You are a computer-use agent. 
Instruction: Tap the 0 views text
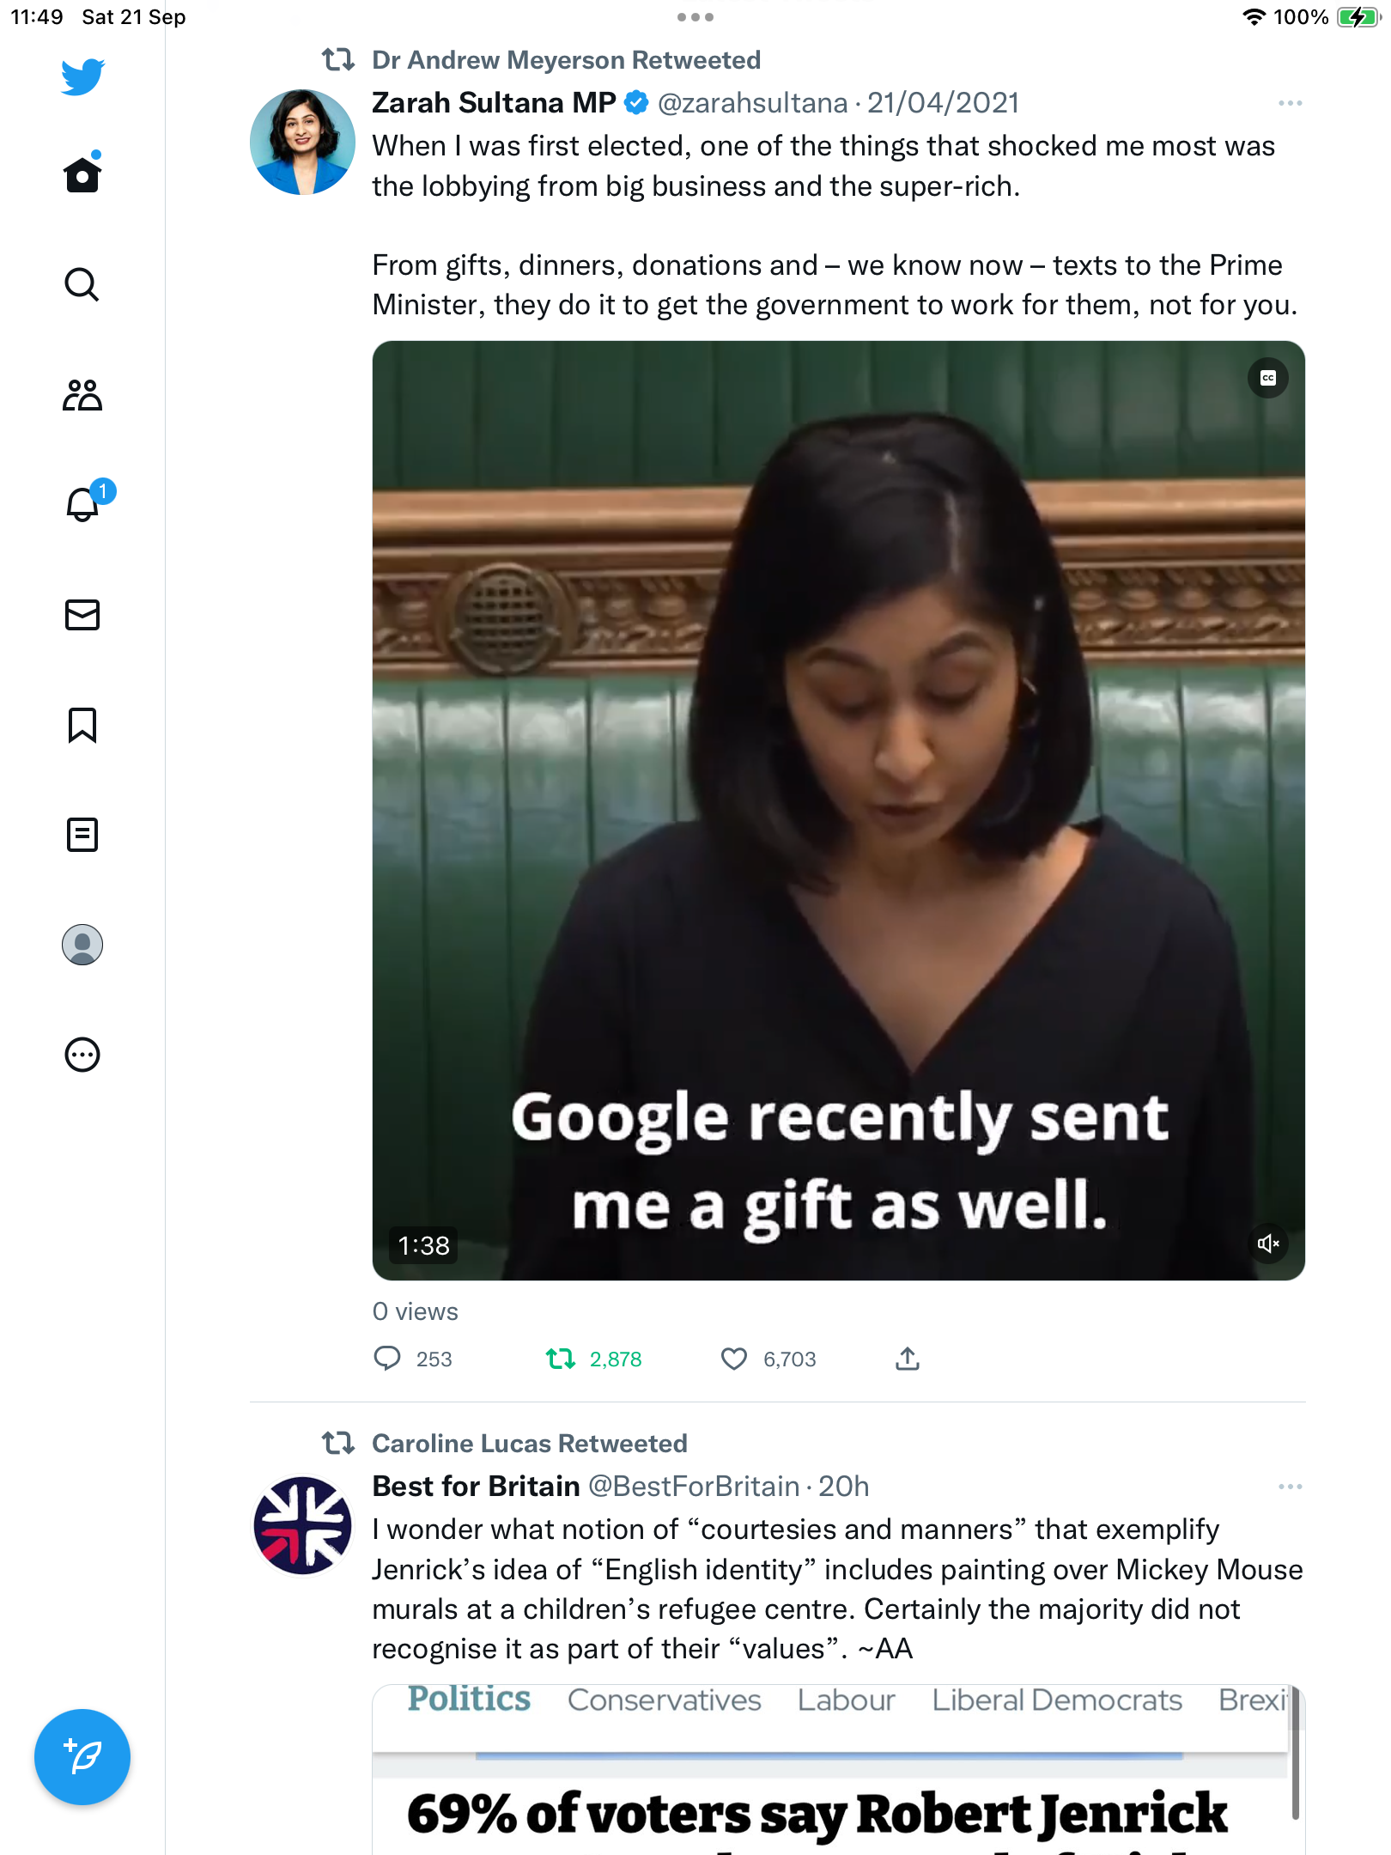coord(415,1311)
